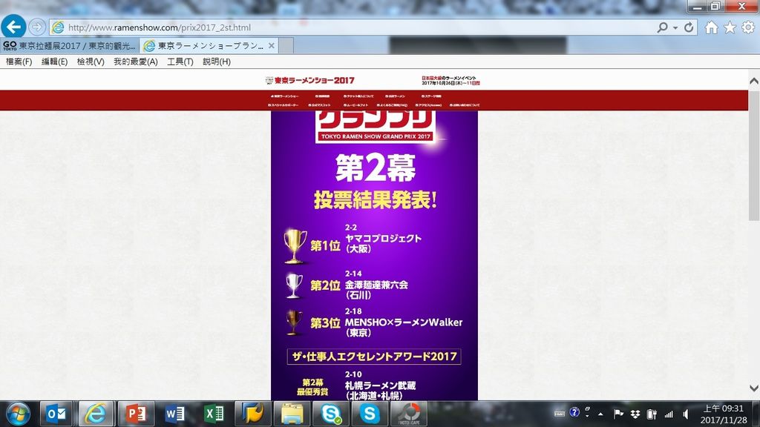The width and height of the screenshot is (760, 427).
Task: Click the volume speaker tray icon
Action: click(685, 414)
